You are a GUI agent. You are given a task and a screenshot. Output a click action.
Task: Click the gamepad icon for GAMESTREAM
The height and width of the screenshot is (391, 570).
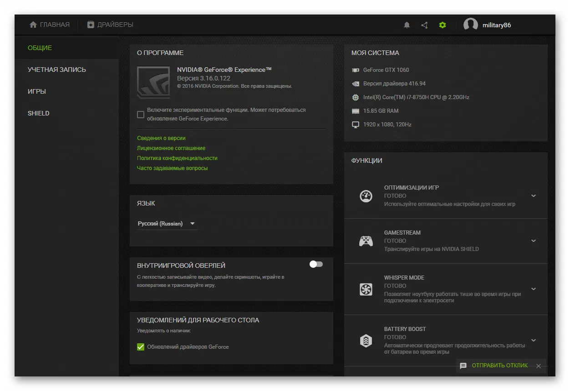pyautogui.click(x=366, y=241)
